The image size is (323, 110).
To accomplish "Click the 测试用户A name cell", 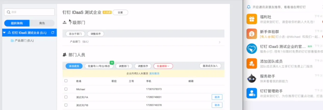I will 82,97.
